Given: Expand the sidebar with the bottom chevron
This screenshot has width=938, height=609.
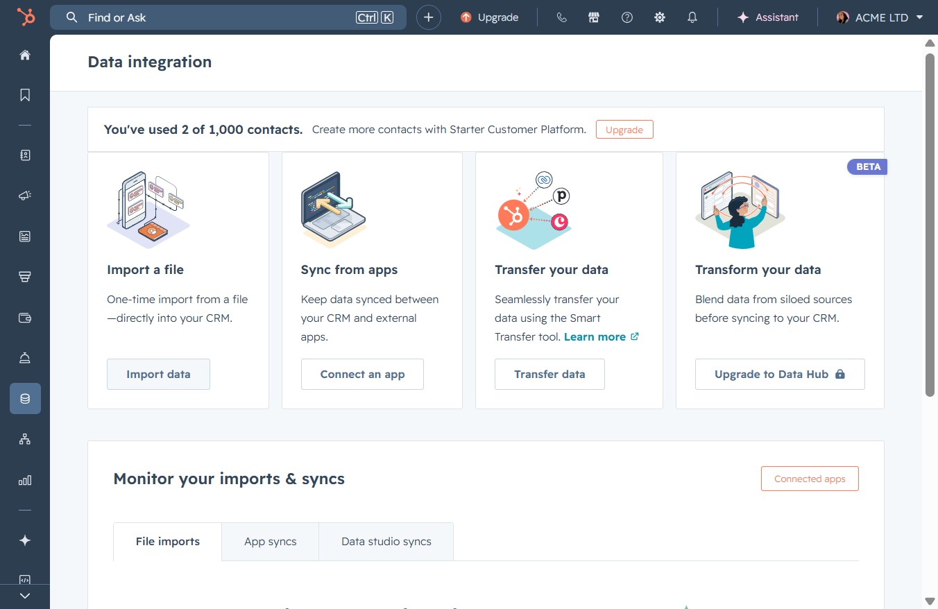Looking at the screenshot, I should coord(25,596).
